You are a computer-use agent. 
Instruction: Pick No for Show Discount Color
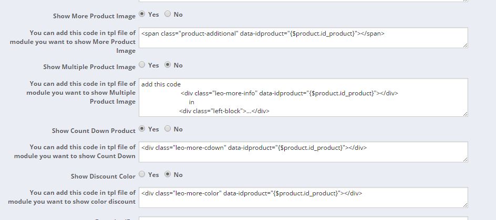coord(168,174)
